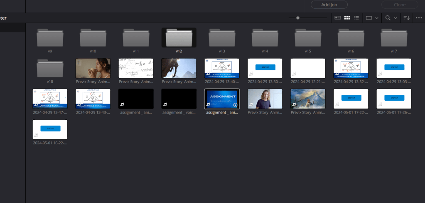Click the rectangle clip display icon
This screenshot has height=203, width=425.
click(369, 18)
